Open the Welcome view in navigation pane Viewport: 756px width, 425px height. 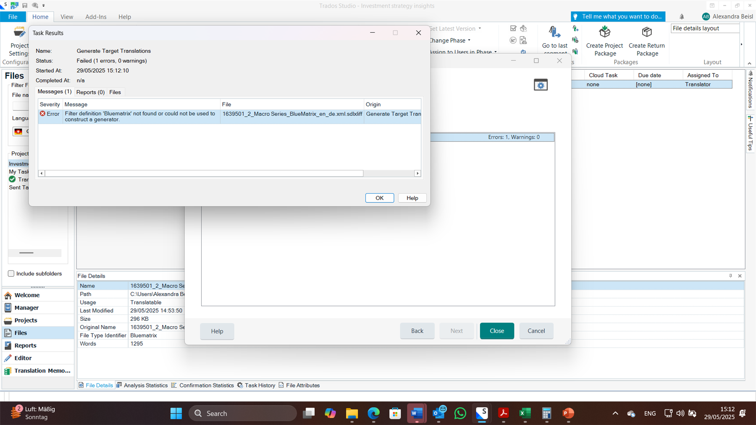coord(38,295)
